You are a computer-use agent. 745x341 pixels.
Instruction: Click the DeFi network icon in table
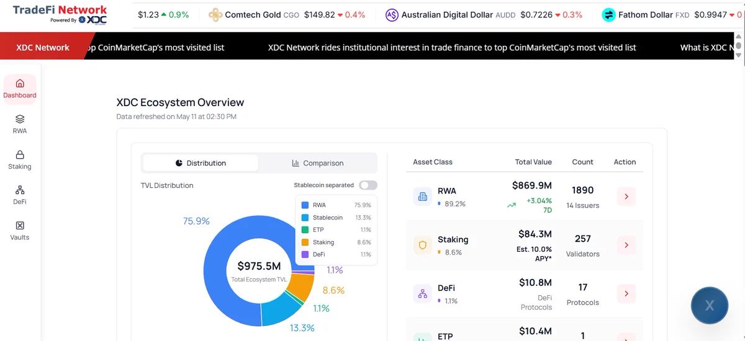(x=423, y=294)
